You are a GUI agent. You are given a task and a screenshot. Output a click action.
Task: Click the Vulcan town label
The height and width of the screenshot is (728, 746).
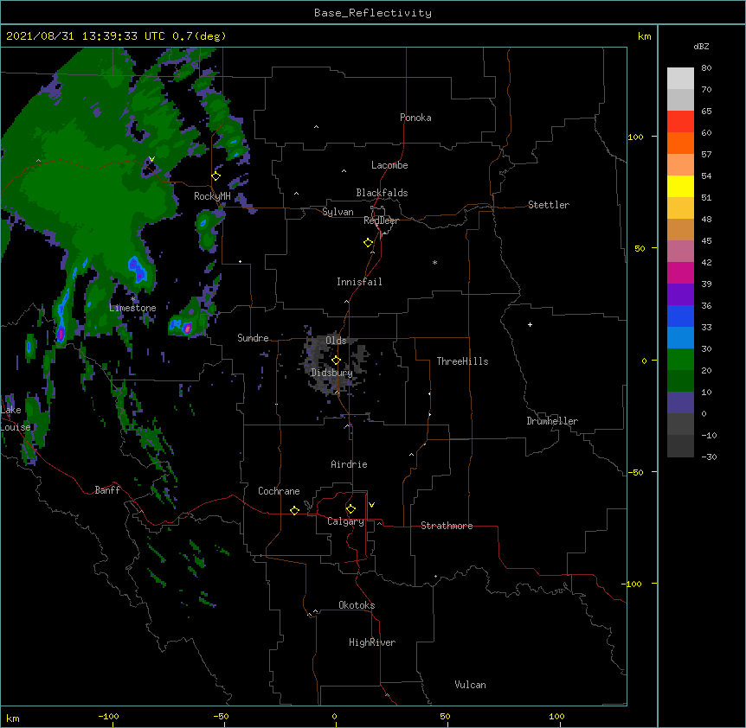470,685
